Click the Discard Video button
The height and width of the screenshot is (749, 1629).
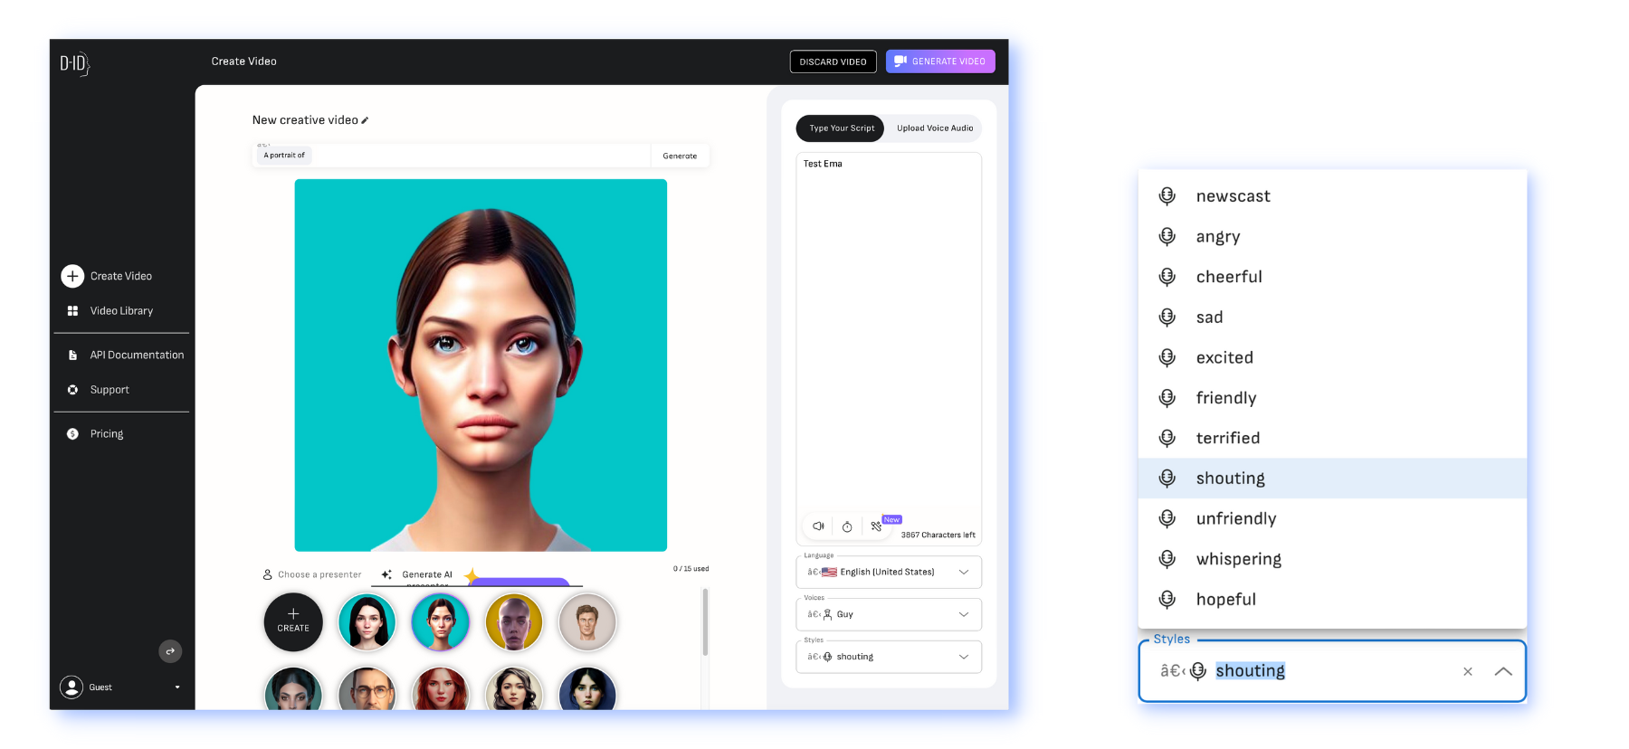pyautogui.click(x=833, y=62)
